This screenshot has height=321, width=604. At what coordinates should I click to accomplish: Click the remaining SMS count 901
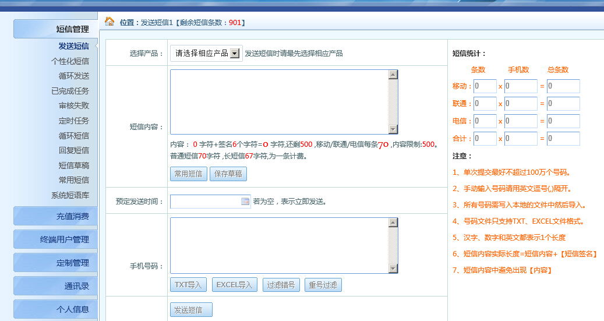coord(235,23)
